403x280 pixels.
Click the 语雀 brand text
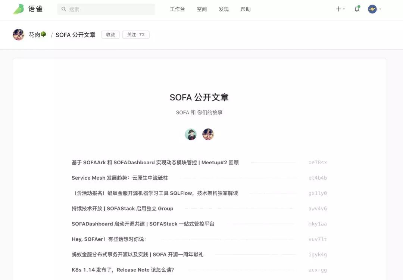point(35,9)
